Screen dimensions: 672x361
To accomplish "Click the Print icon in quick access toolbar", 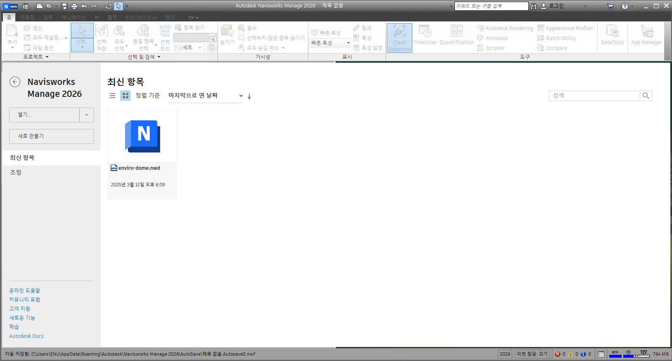I will (74, 6).
